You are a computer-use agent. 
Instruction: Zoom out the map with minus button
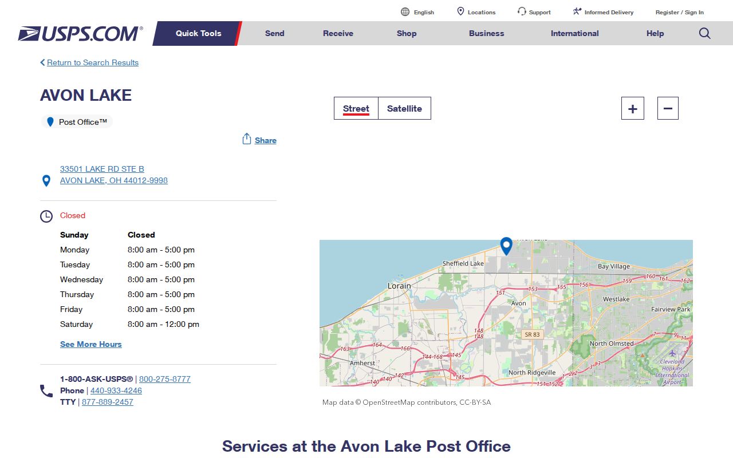point(668,108)
